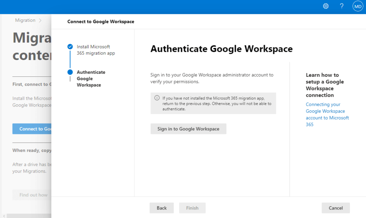
Task: Click the notice banner about installing the migration app
Action: (x=213, y=103)
